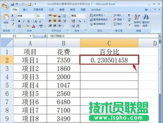Click the Clear eraser icon
The width and height of the screenshot is (163, 123).
coord(129,24)
